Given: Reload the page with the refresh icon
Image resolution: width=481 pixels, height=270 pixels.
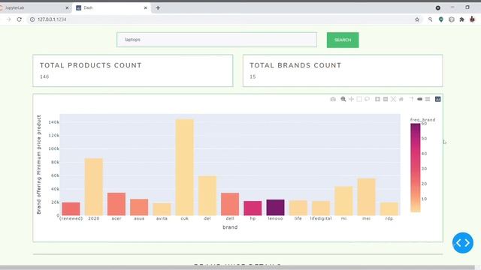Looking at the screenshot, I should [x=19, y=19].
